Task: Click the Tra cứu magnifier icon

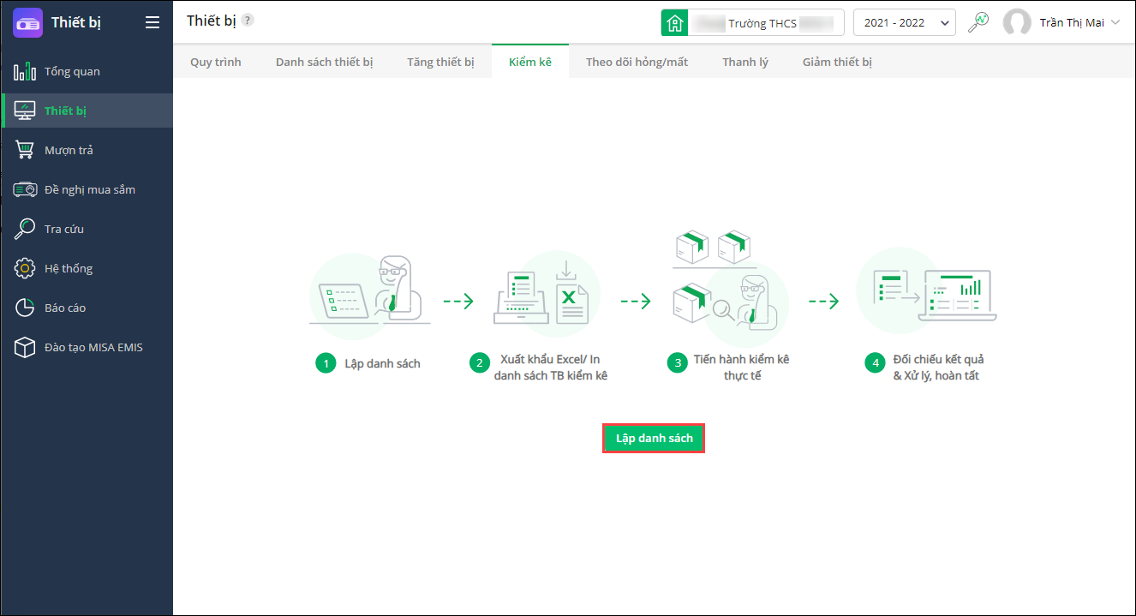Action: (25, 229)
